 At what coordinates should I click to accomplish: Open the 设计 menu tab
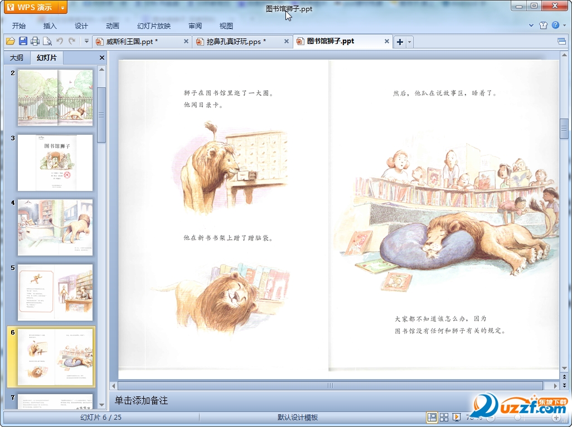click(x=81, y=26)
